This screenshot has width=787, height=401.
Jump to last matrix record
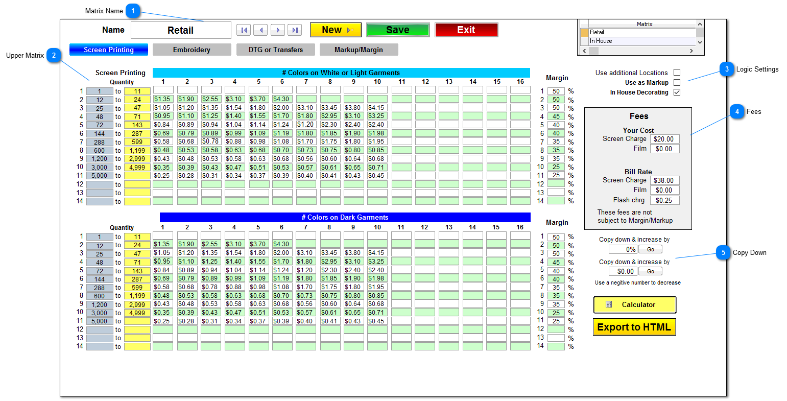[295, 30]
